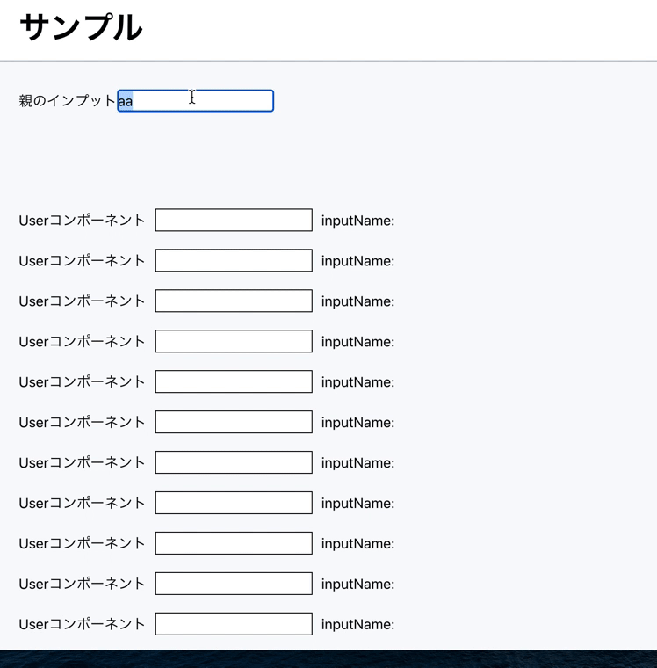Focus the fourth Userコンポーネント input box
657x668 pixels.
(x=234, y=341)
